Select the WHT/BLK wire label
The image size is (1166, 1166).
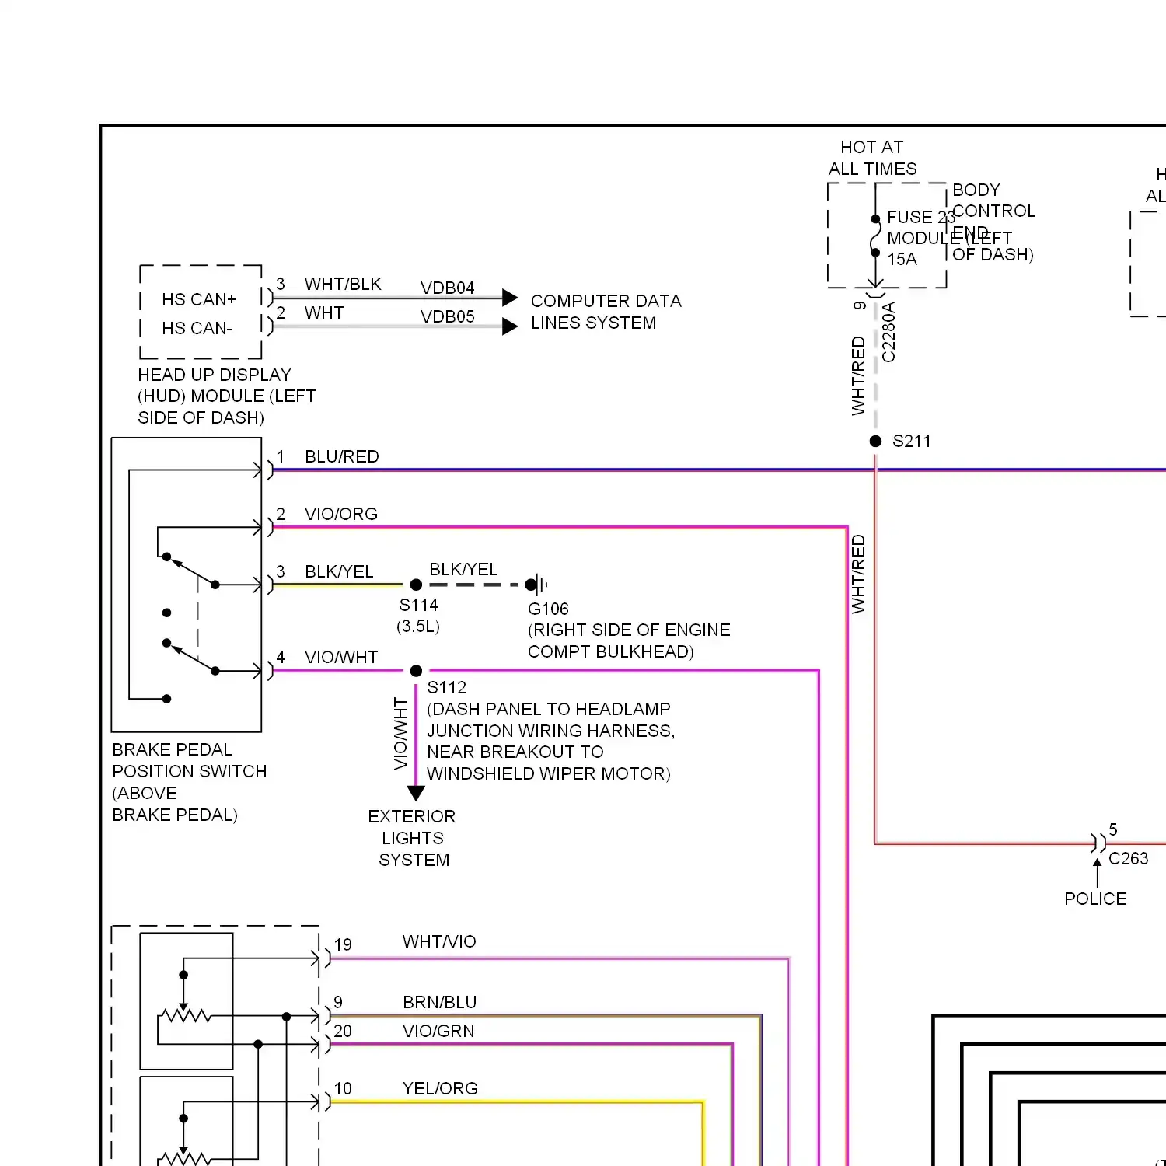343,284
